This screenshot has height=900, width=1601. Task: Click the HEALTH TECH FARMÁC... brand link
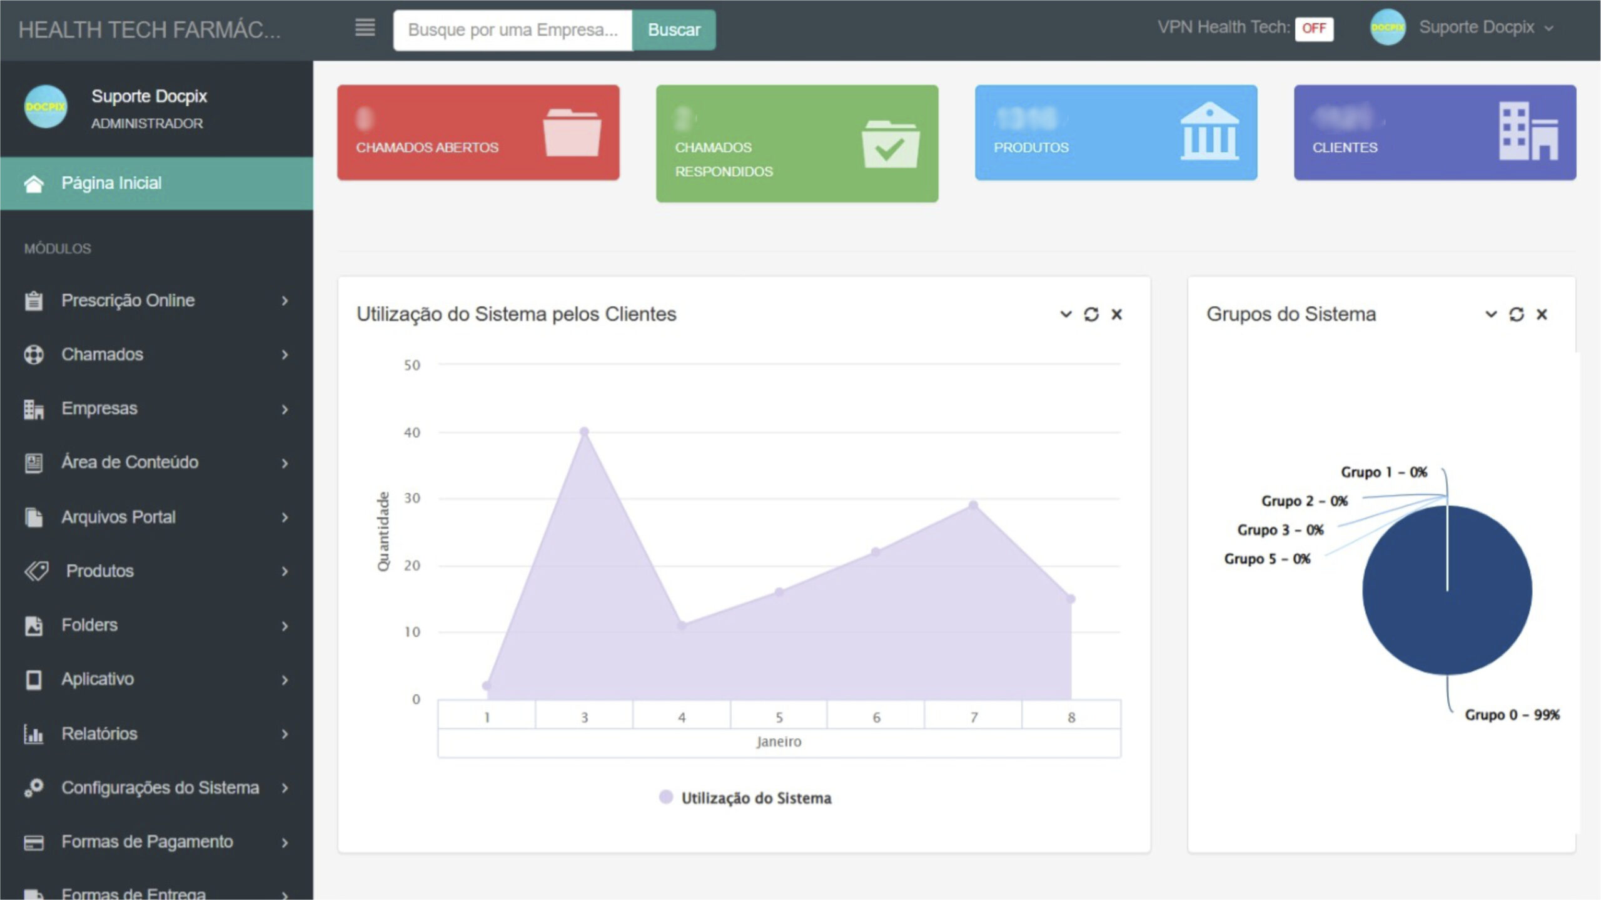coord(149,29)
